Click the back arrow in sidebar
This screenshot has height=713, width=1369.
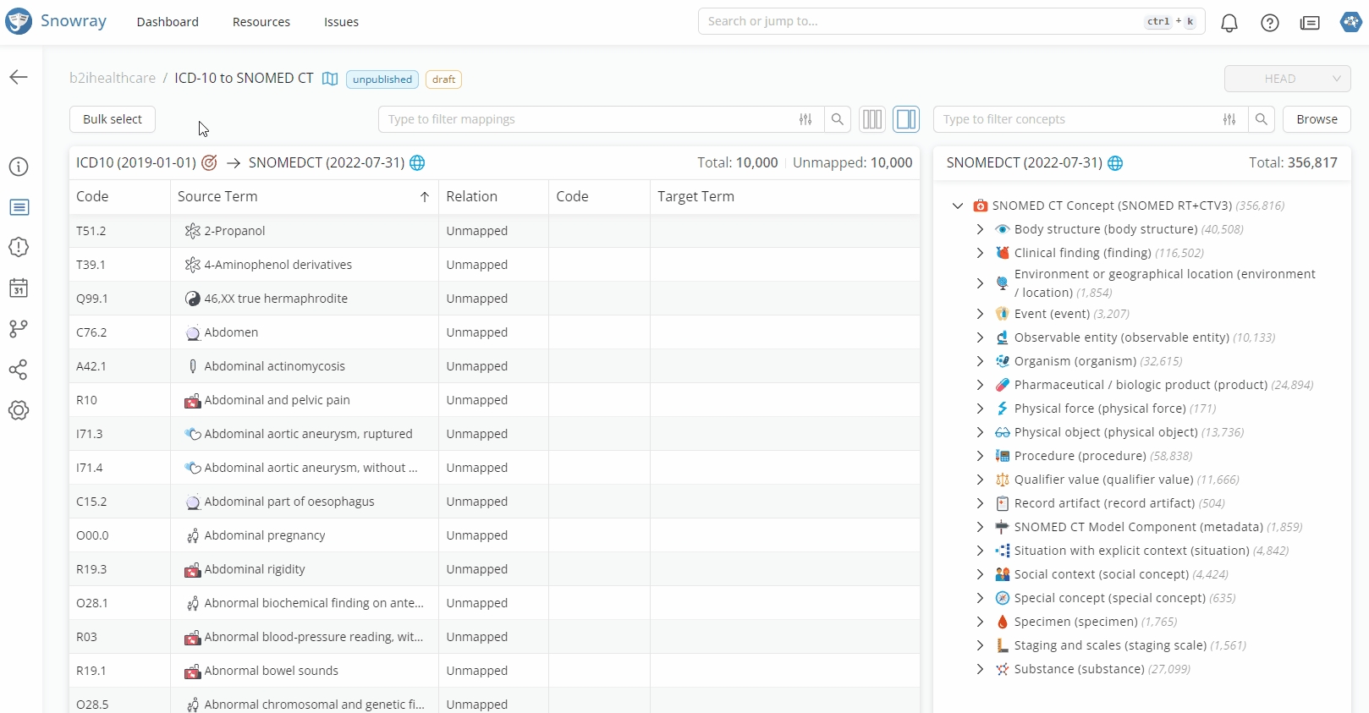tap(19, 78)
